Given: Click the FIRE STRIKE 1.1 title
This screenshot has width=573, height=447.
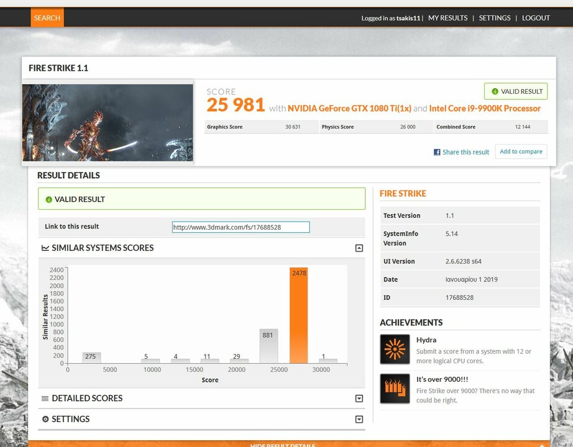Looking at the screenshot, I should (x=58, y=68).
